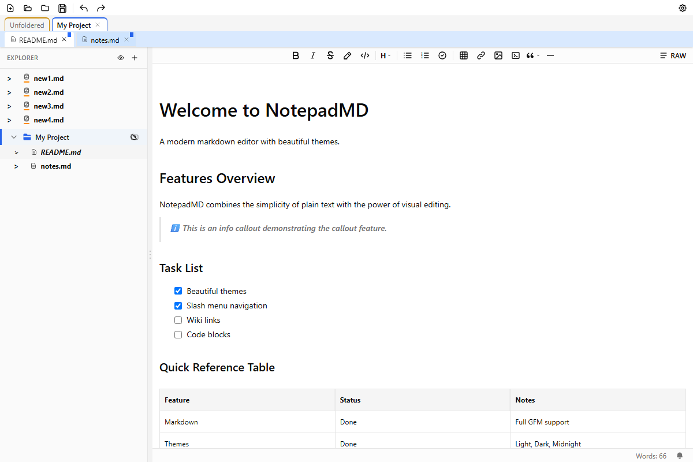Insert an image via the image icon

coord(498,55)
